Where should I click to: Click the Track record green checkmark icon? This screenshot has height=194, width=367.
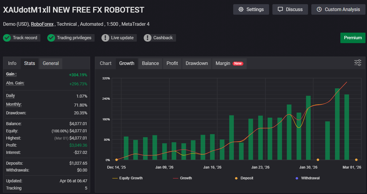pos(7,38)
